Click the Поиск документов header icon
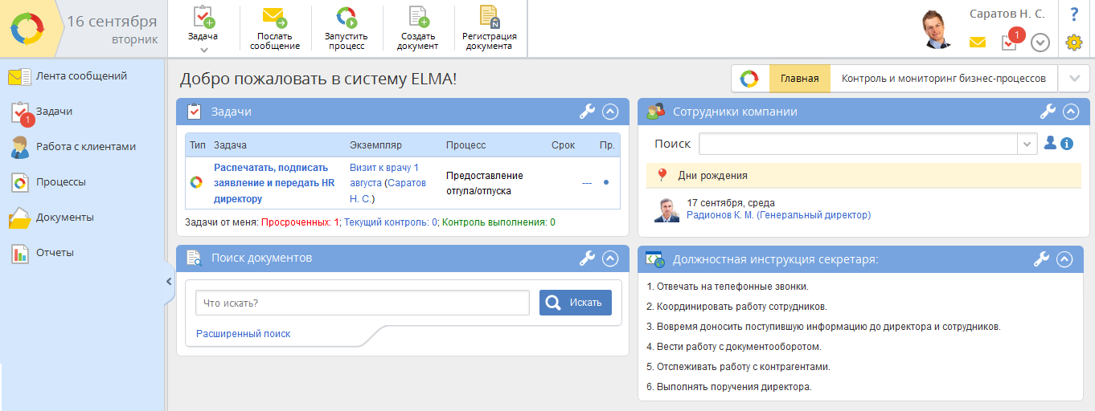This screenshot has width=1095, height=411. (x=194, y=258)
